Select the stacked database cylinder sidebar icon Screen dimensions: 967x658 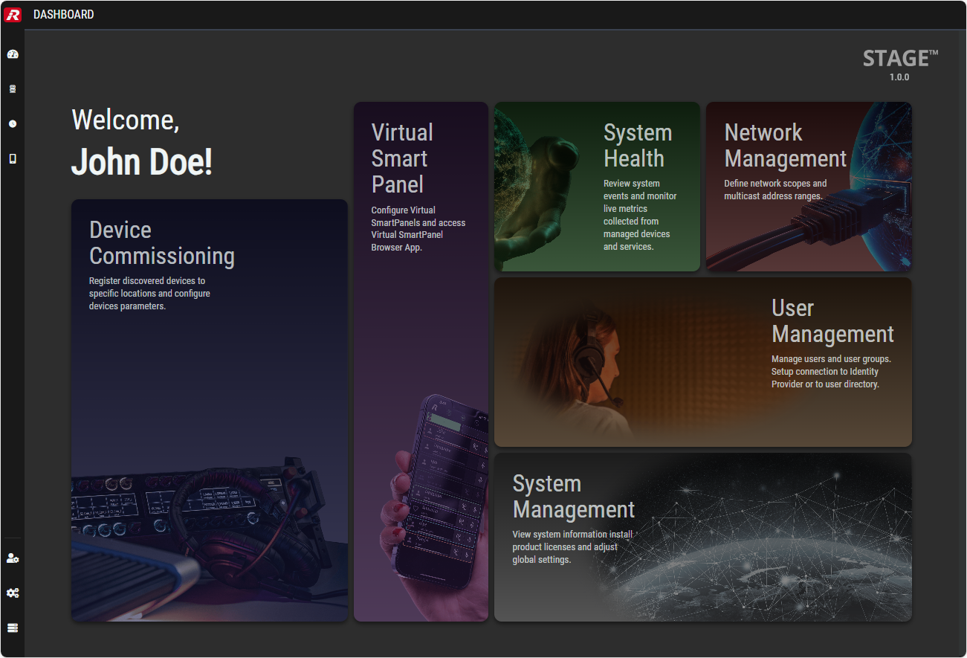(13, 89)
